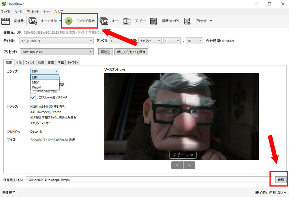289x197 pixels.
Task: Click the Decomb filter text
Action: pyautogui.click(x=36, y=132)
